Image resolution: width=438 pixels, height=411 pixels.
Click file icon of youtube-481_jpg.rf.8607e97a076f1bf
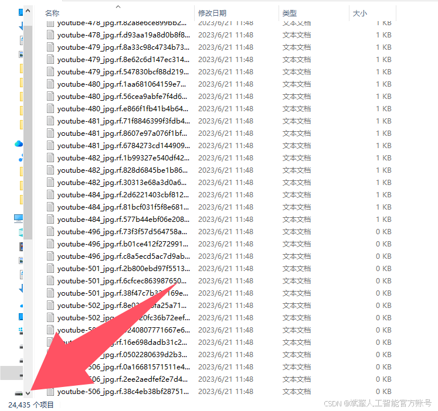50,133
